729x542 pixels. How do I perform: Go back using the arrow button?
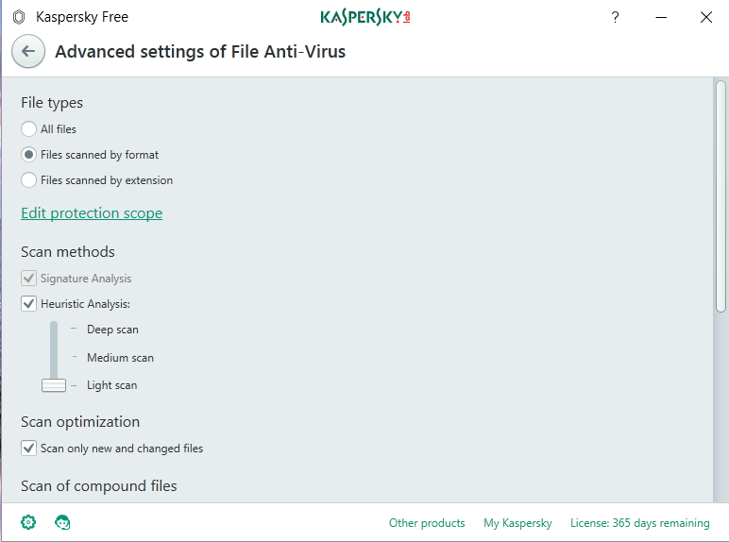(28, 52)
